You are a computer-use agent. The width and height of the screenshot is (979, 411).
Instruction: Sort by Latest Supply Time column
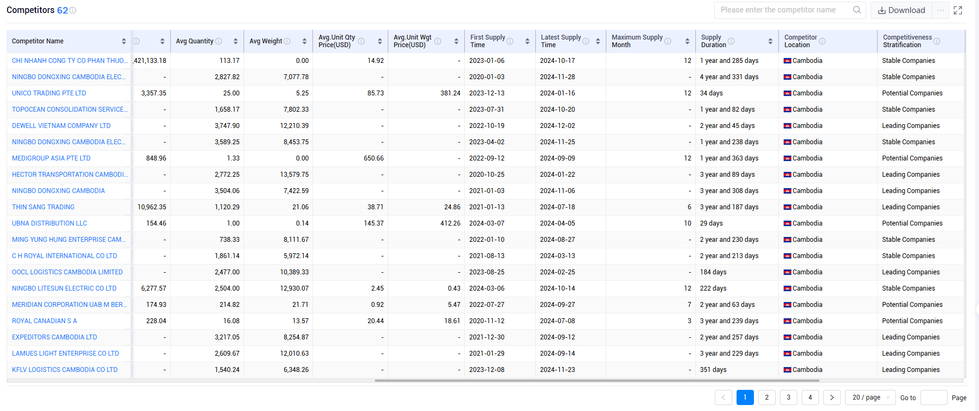(x=598, y=41)
